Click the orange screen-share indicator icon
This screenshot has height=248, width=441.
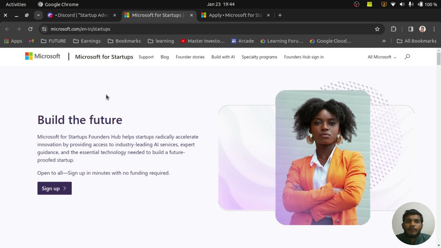pyautogui.click(x=384, y=4)
